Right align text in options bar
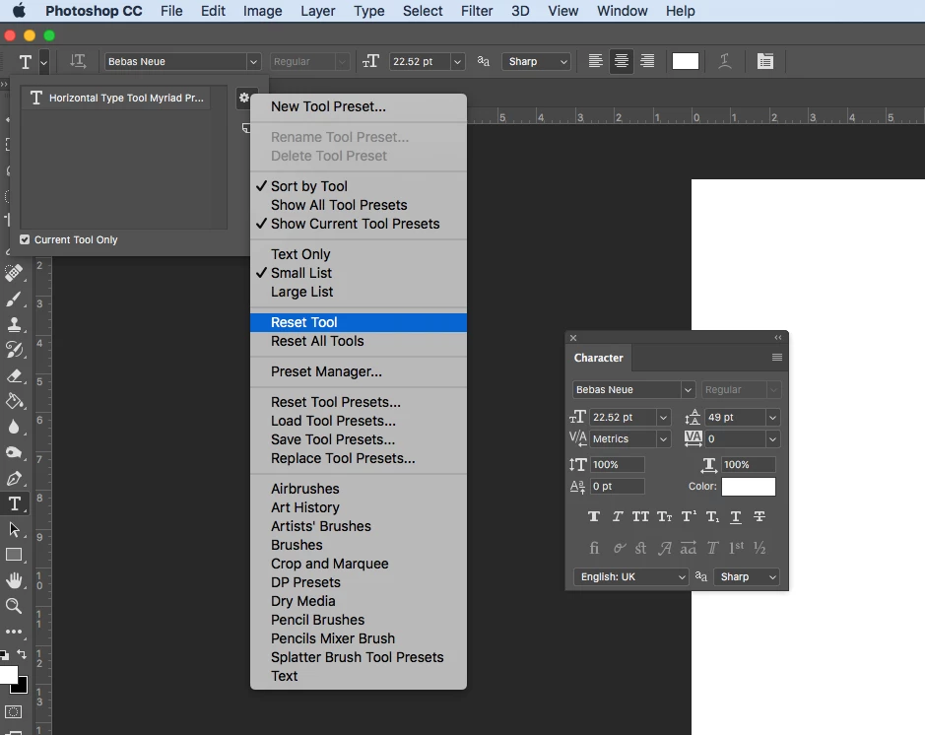 point(647,61)
